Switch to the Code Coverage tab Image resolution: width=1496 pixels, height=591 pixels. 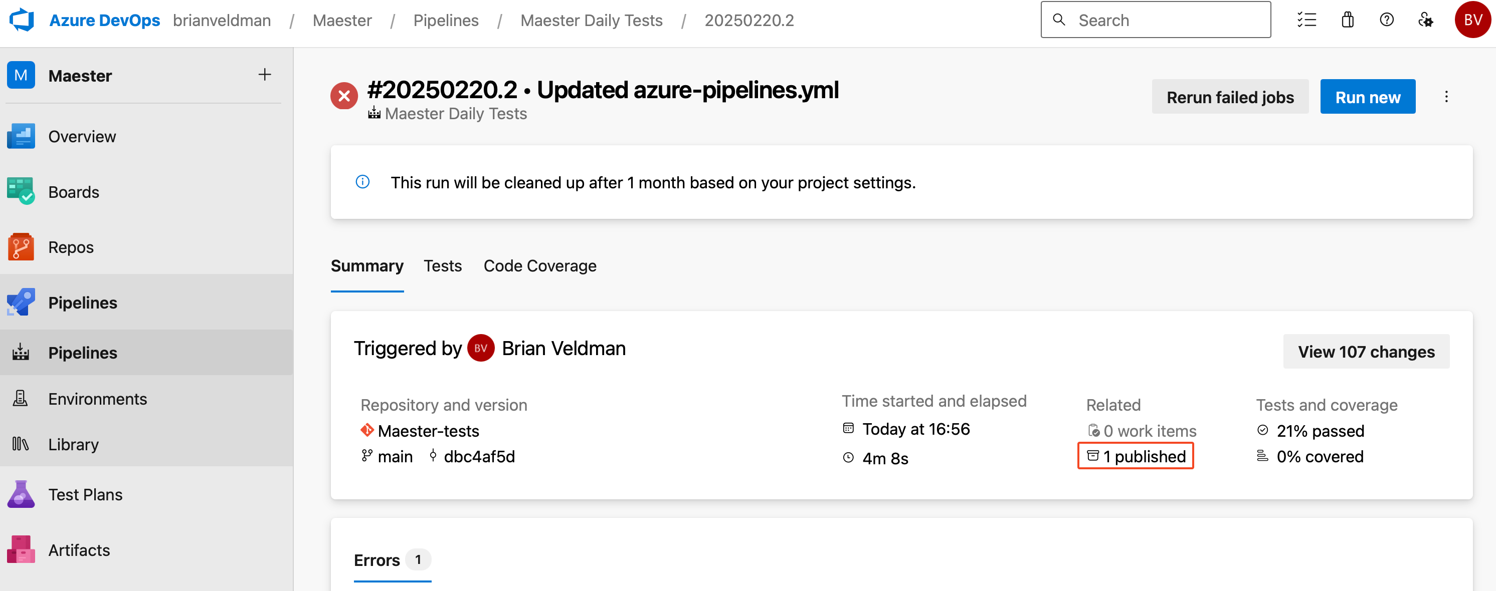coord(539,265)
